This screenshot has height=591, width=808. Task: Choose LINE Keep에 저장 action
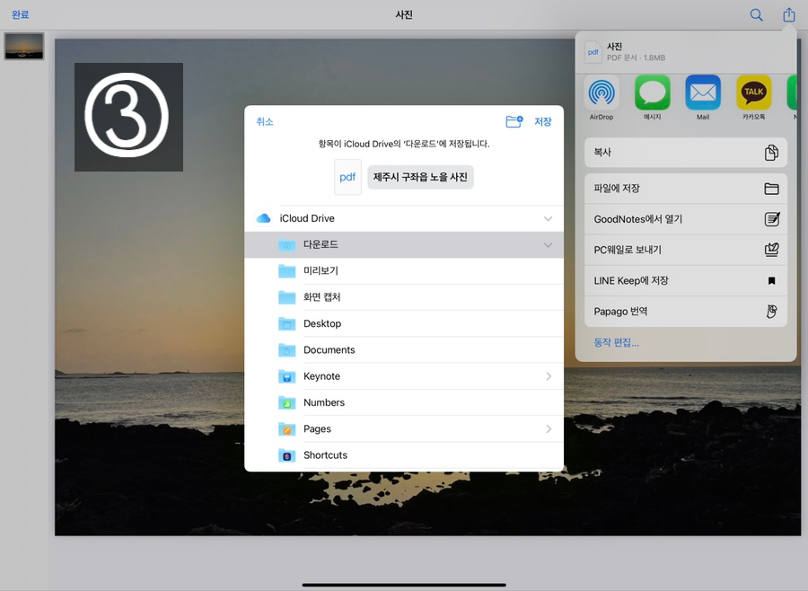[685, 280]
